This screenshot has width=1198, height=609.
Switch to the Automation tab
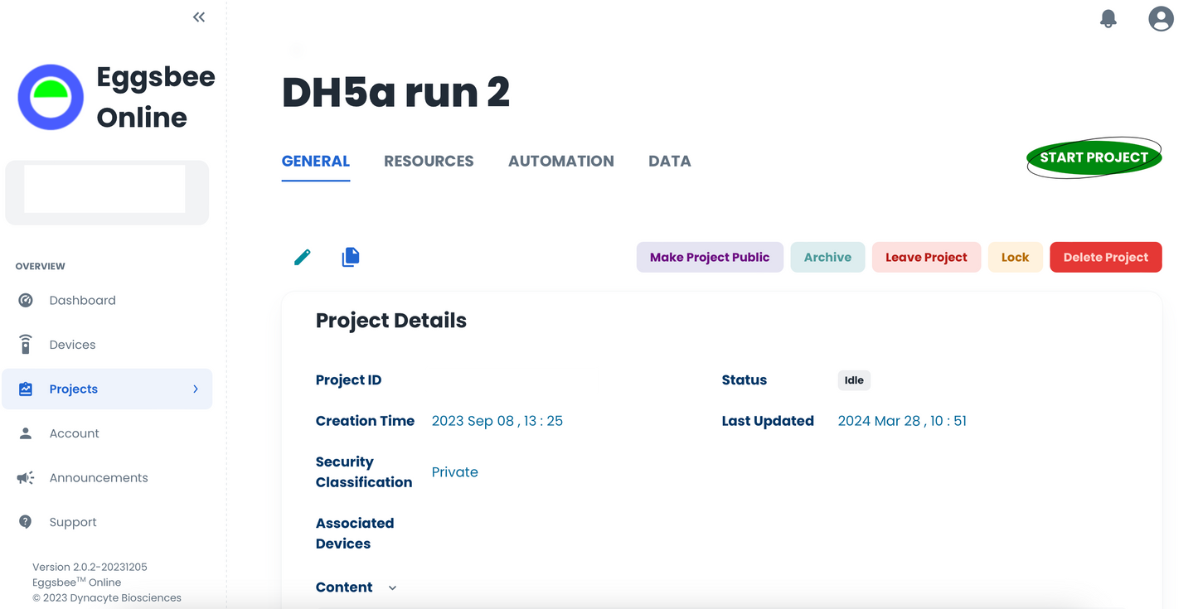click(x=560, y=162)
